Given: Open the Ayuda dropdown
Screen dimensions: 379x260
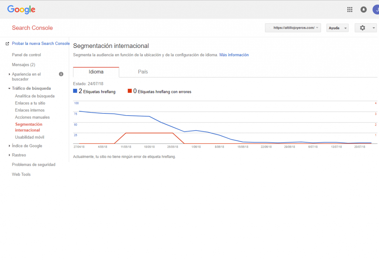Looking at the screenshot, I should tap(337, 28).
